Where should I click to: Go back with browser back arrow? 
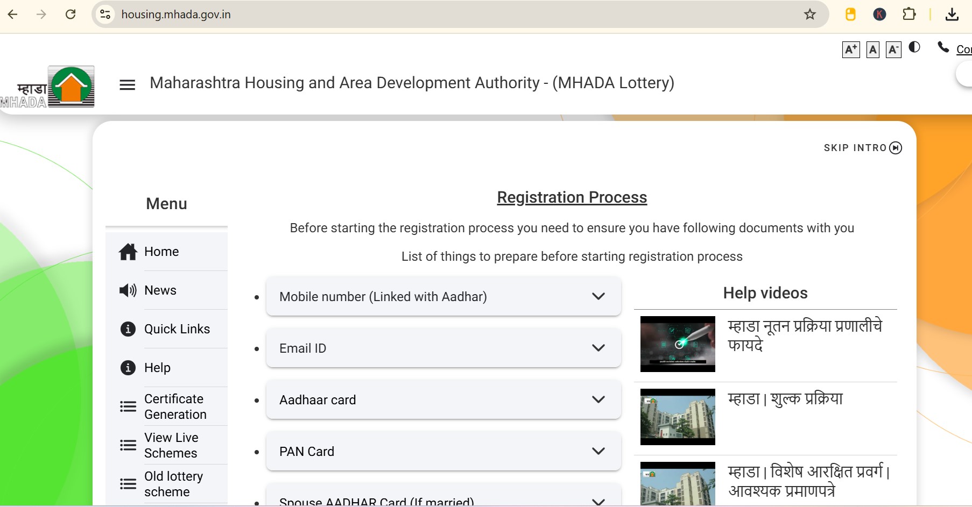[13, 15]
